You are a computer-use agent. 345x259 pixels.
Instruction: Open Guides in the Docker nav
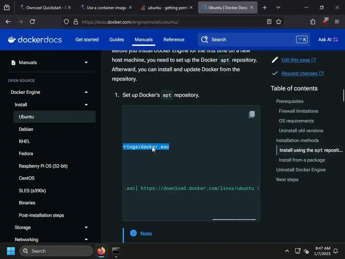point(117,40)
